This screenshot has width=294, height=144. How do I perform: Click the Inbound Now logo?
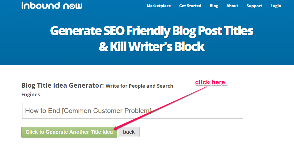[x=52, y=6]
